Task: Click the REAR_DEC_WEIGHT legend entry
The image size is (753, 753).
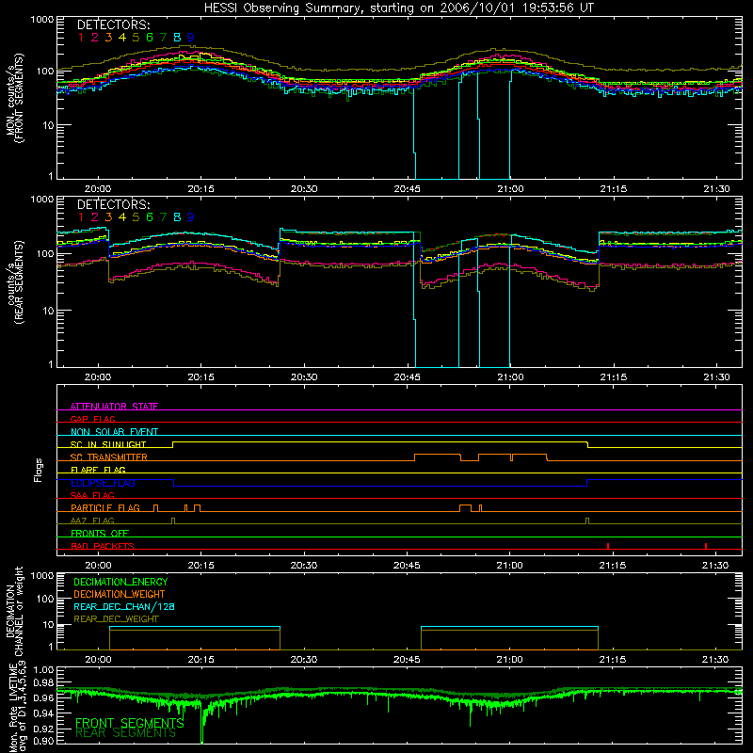Action: pyautogui.click(x=116, y=619)
